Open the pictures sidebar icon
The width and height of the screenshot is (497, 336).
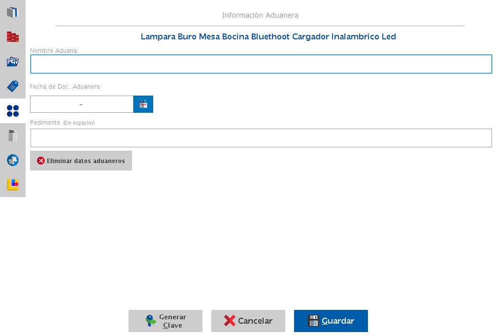click(13, 62)
